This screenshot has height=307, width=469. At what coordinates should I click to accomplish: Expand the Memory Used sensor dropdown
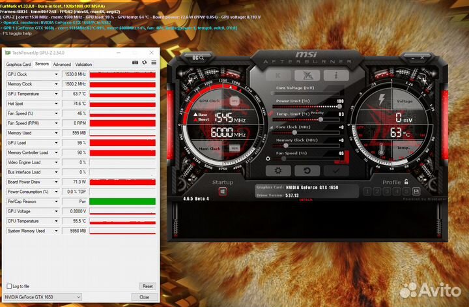tap(56, 133)
